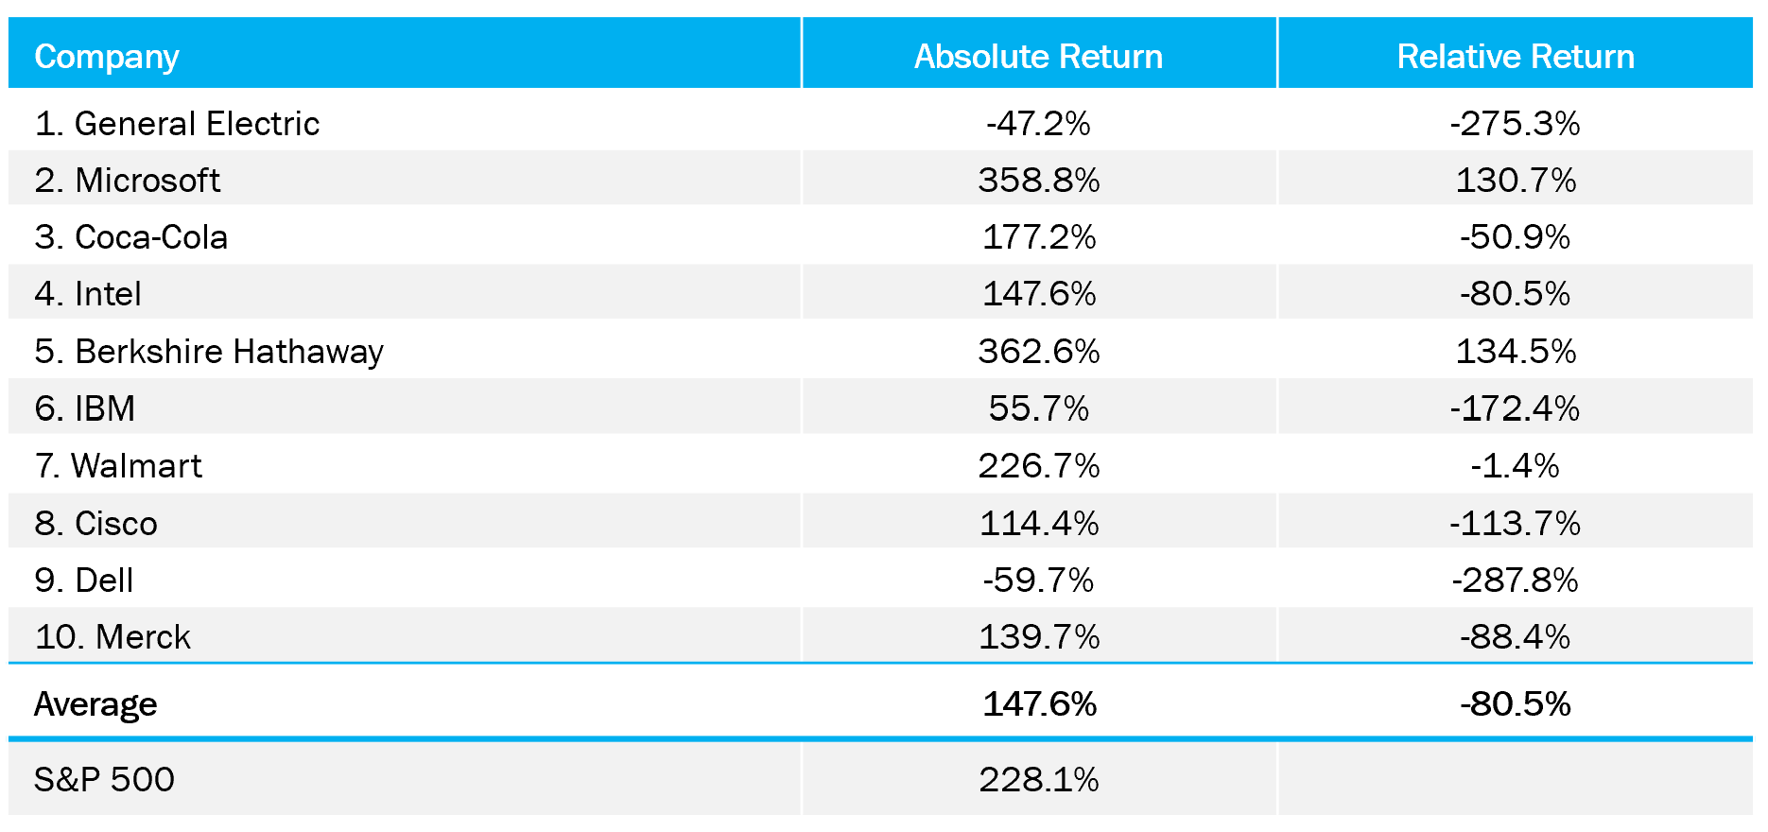The height and width of the screenshot is (832, 1768).
Task: Select Dell's absolute return of -59.7%
Action: [x=1038, y=581]
